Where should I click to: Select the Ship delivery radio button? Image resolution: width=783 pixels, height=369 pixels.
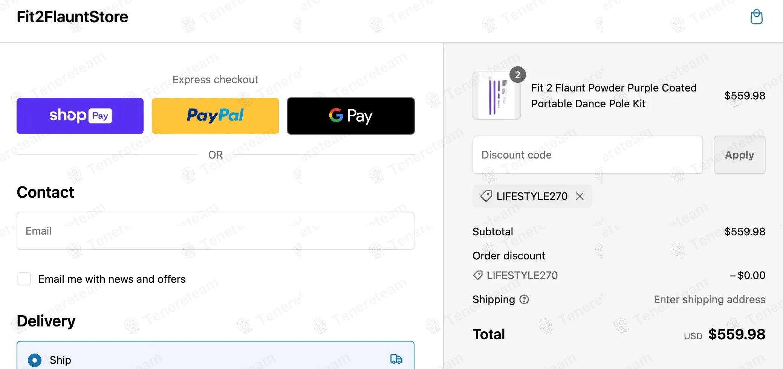(x=35, y=360)
